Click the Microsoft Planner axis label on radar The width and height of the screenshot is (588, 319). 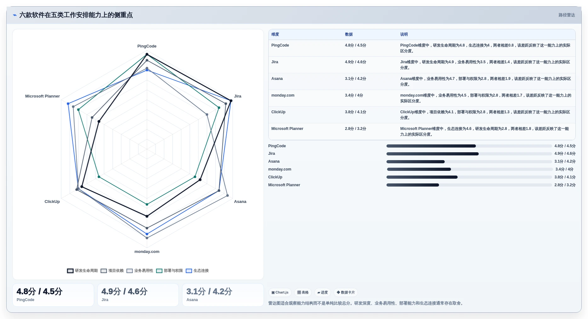pos(43,96)
